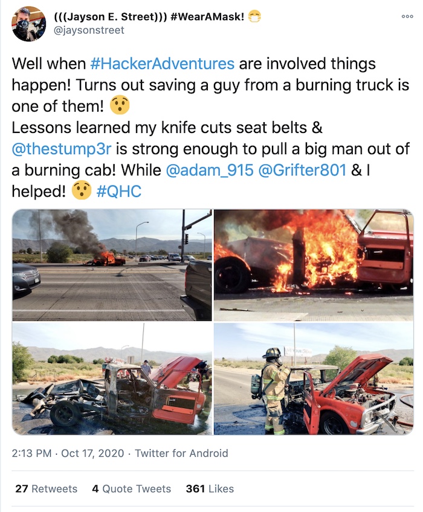Click the @jaysonstreet handle
The image size is (423, 512).
(x=88, y=30)
